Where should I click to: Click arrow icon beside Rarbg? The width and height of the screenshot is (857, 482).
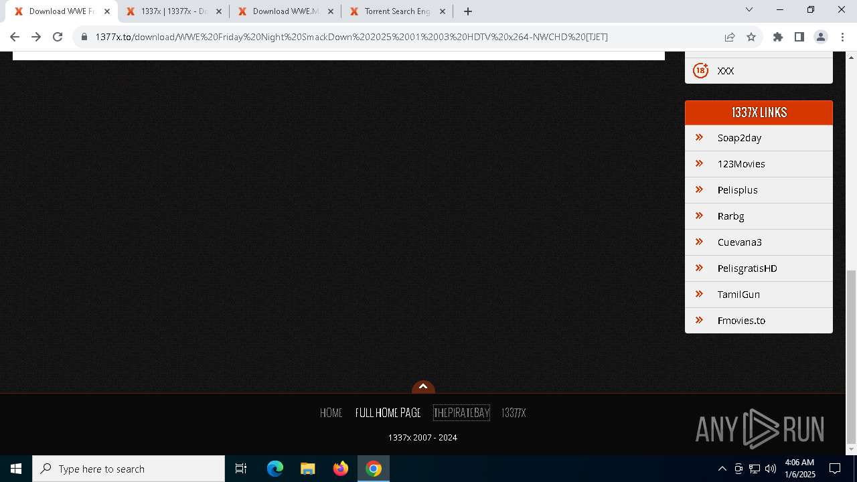pyautogui.click(x=699, y=216)
